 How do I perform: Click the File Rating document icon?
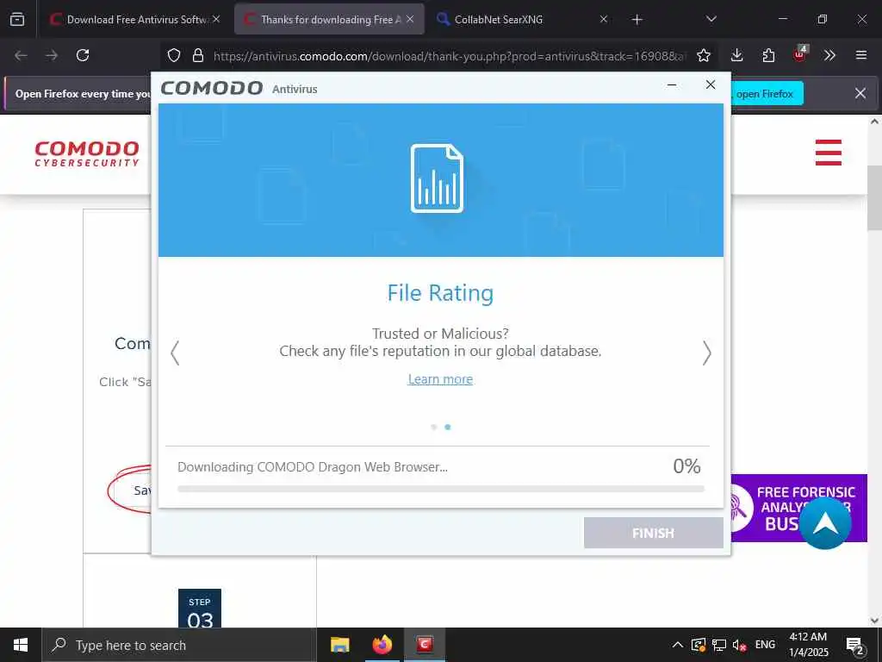tap(437, 178)
